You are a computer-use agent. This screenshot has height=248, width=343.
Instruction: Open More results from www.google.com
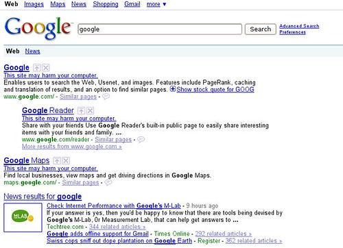point(72,147)
